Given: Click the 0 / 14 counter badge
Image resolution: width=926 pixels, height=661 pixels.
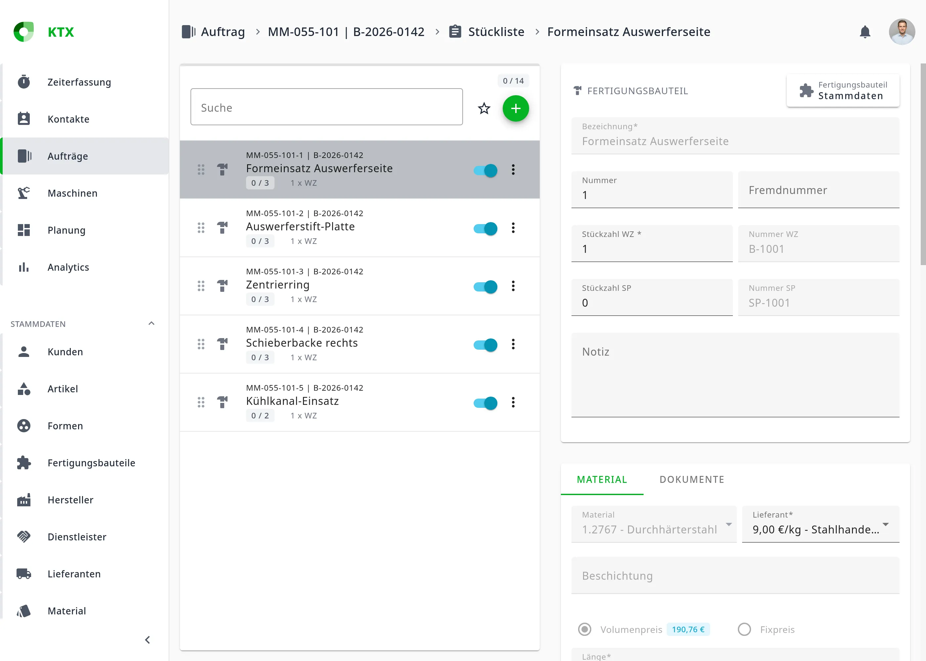Looking at the screenshot, I should pyautogui.click(x=513, y=81).
